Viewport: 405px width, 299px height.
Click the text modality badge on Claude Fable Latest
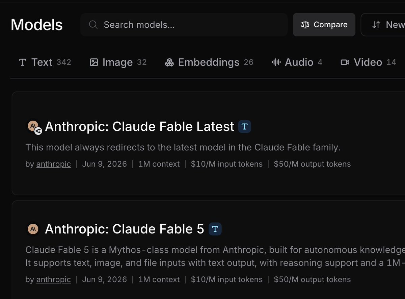(x=245, y=127)
